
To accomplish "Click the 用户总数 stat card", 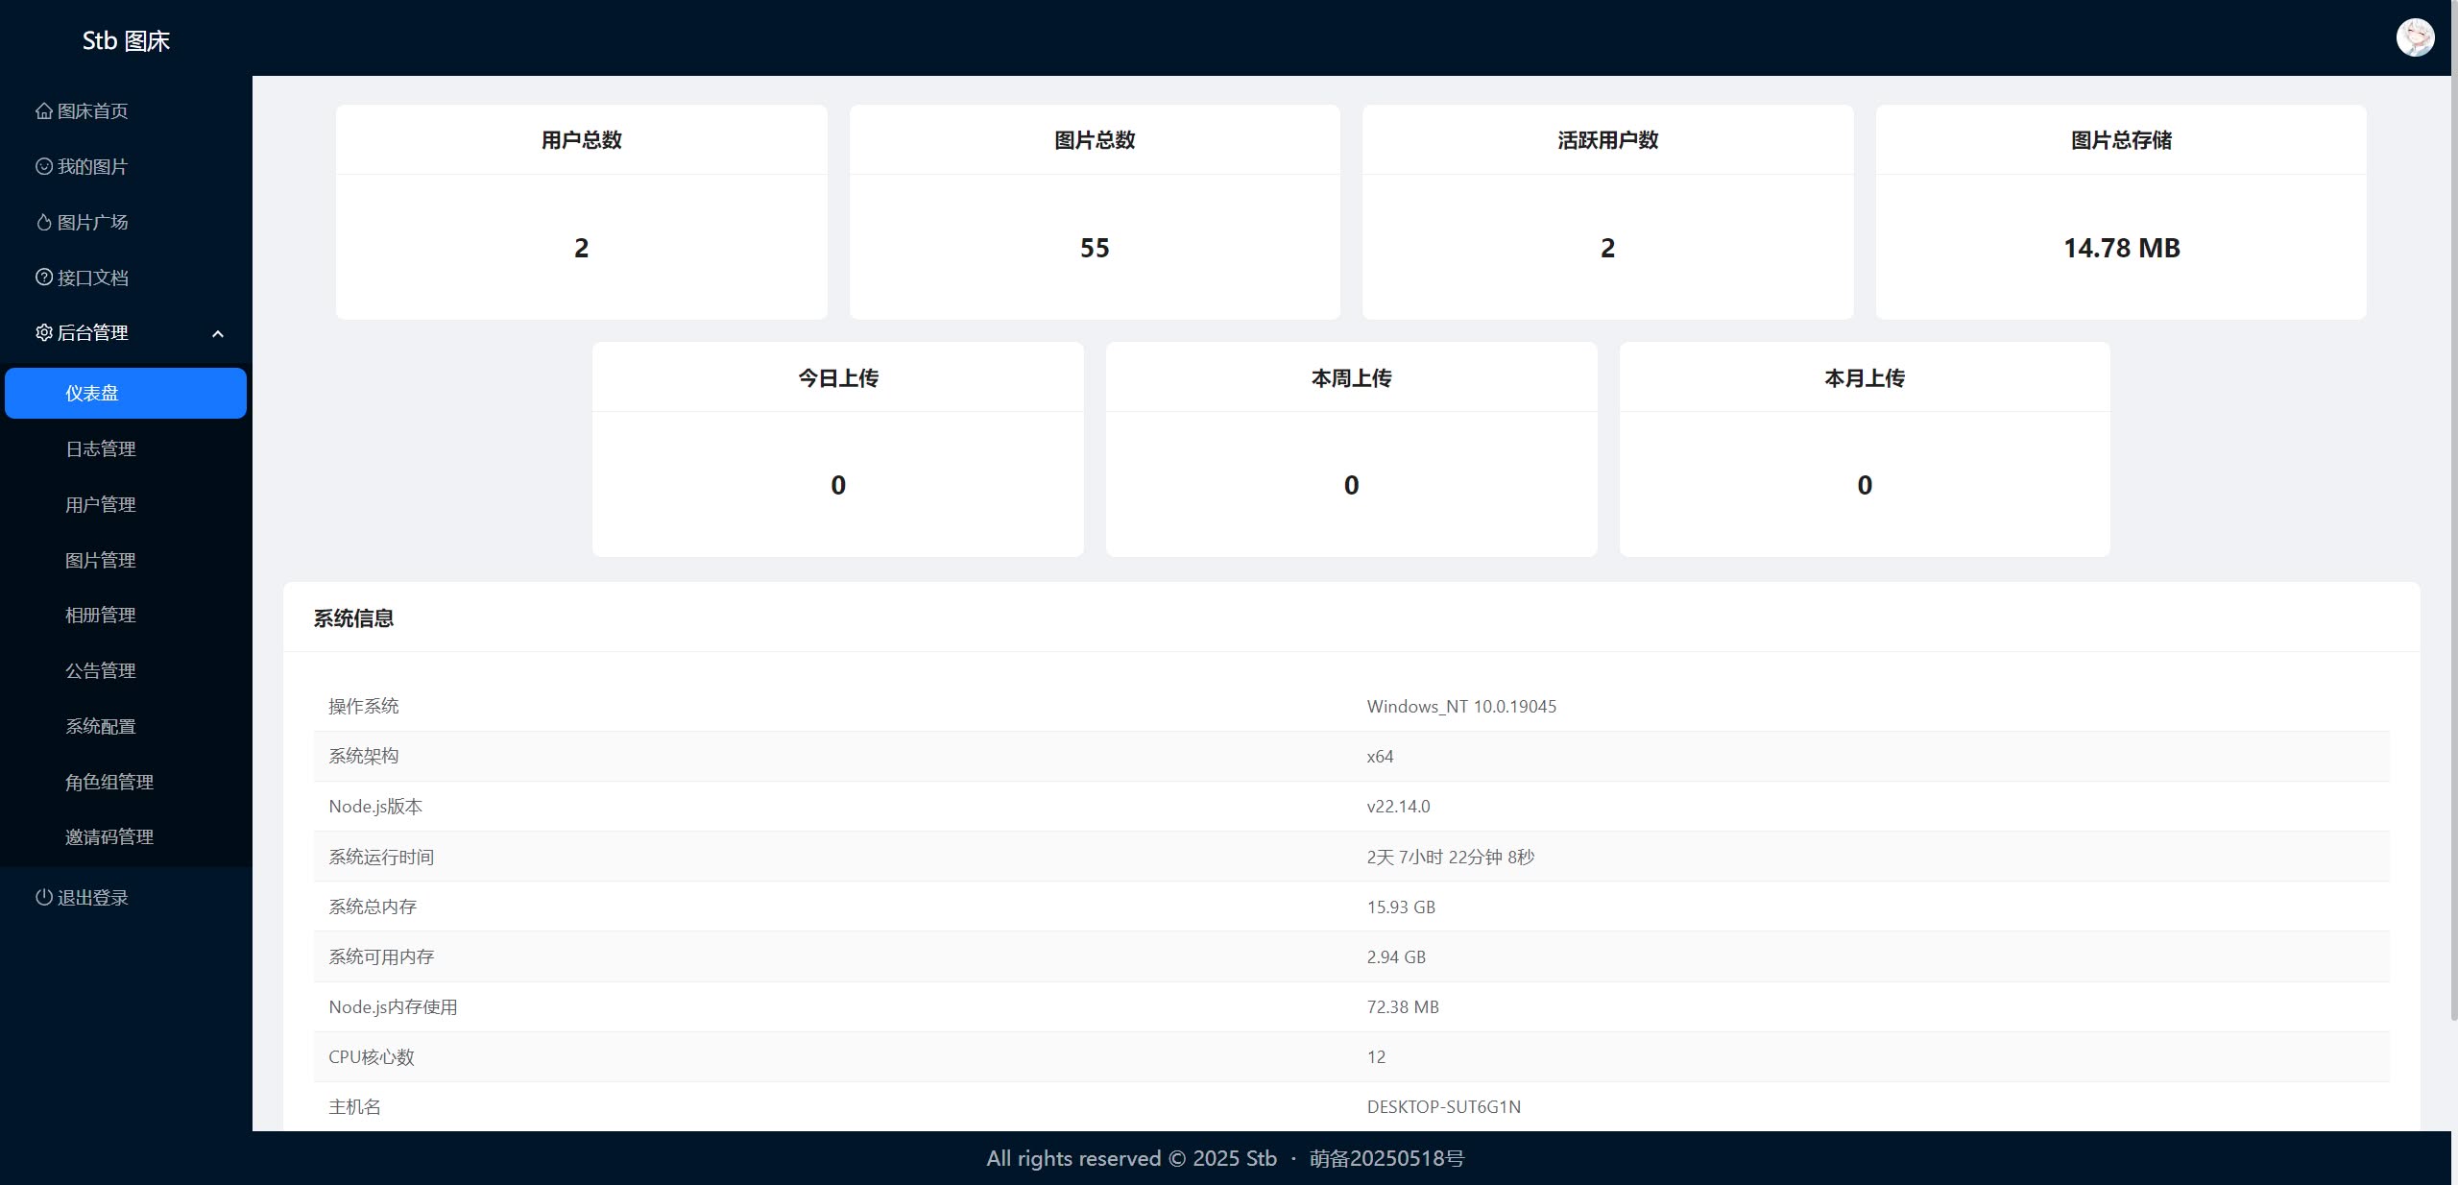I will pos(580,212).
